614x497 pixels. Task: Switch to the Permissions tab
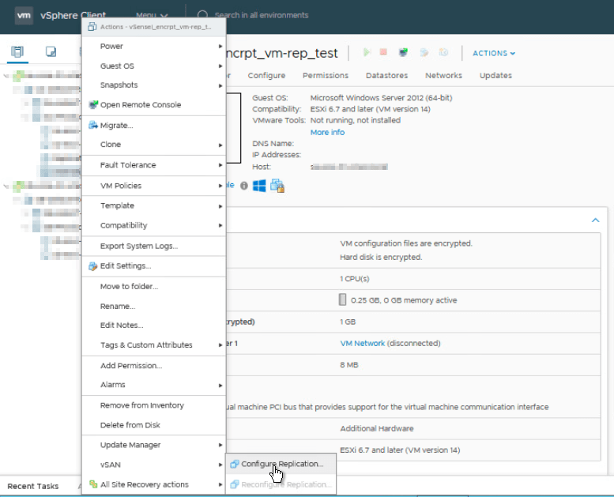[325, 76]
